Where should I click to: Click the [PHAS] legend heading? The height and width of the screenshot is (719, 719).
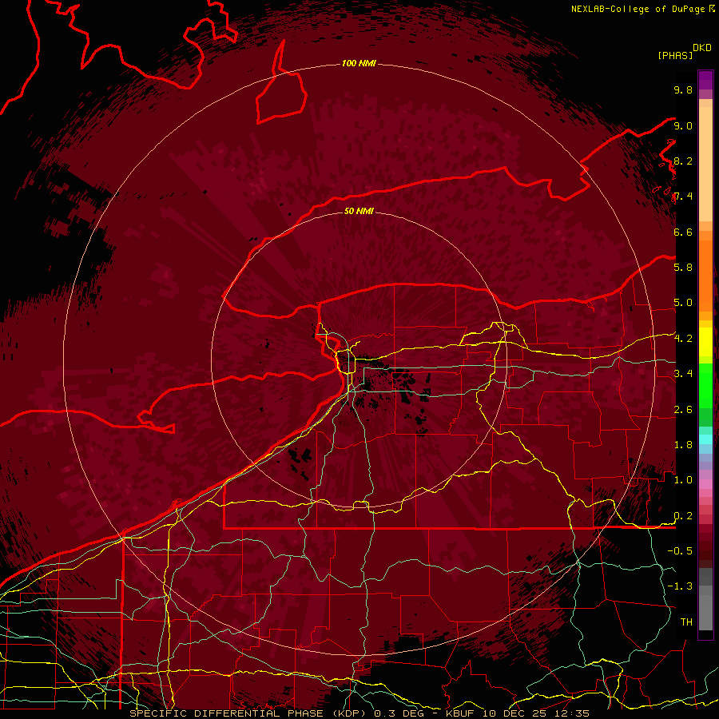675,55
